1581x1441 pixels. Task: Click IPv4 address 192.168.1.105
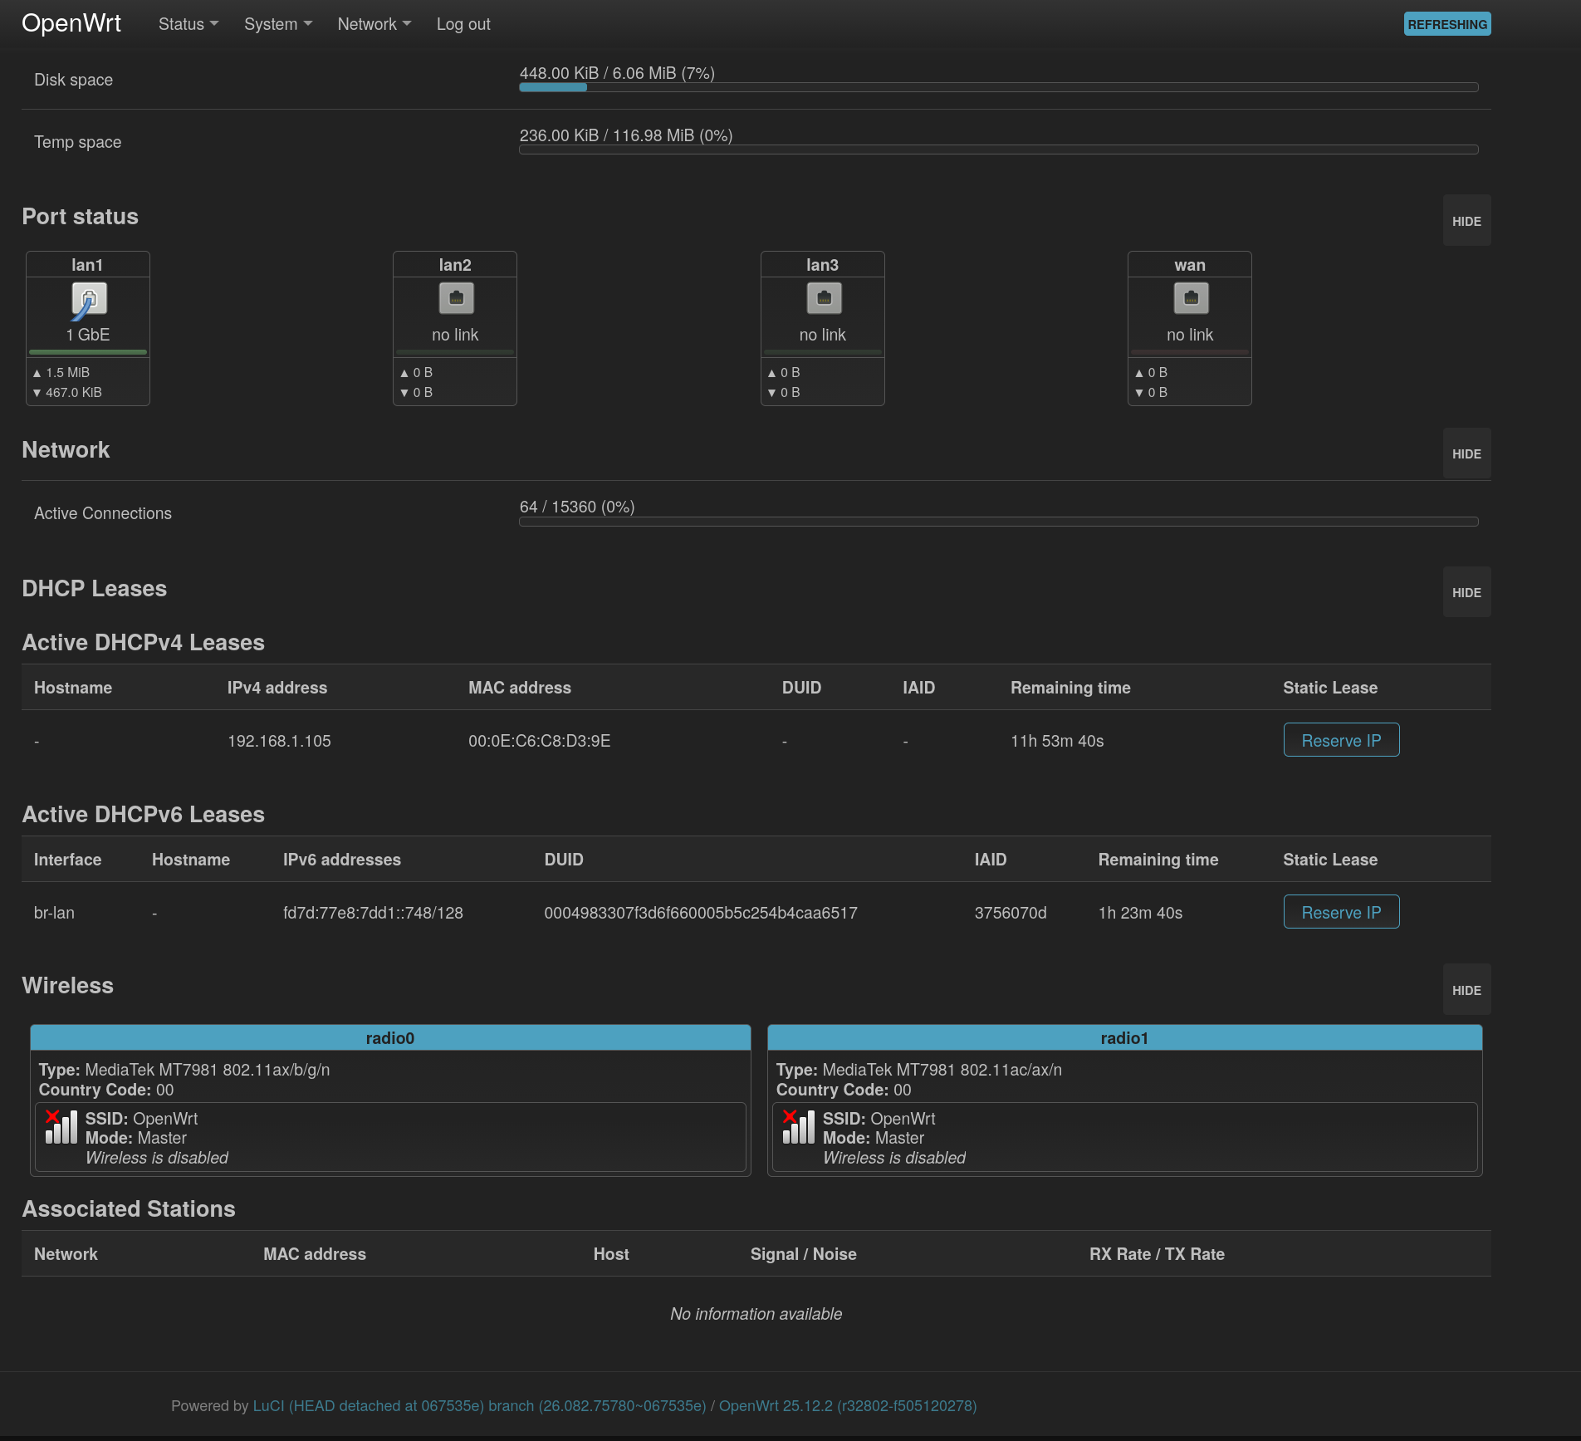click(279, 741)
